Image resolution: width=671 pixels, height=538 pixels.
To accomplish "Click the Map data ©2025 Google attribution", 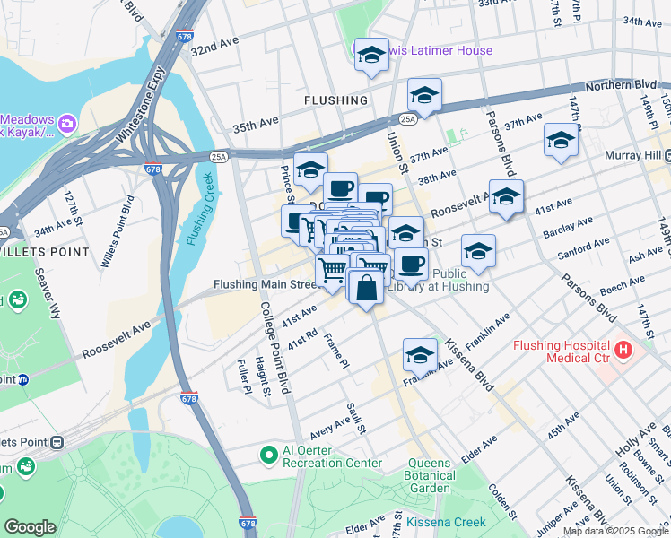I will [616, 532].
